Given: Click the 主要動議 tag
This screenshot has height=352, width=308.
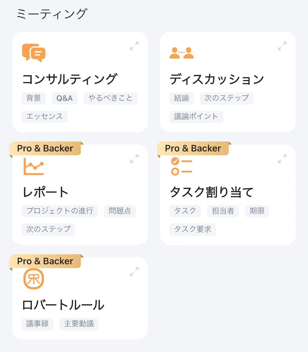Looking at the screenshot, I should click(x=79, y=324).
